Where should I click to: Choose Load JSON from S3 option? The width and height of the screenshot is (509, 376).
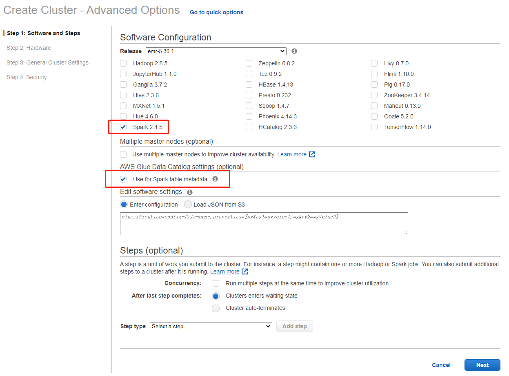188,205
